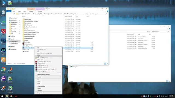This screenshot has width=175, height=98.
Task: Click the search magnifier in Programs window
Action: 106,14
